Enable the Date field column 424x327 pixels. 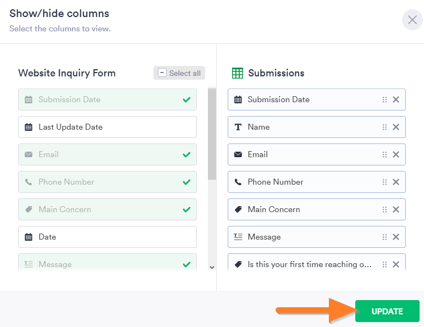[x=107, y=237]
